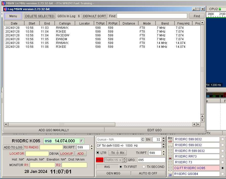
Task: Increase the SN serial number spinner
Action: (163, 138)
